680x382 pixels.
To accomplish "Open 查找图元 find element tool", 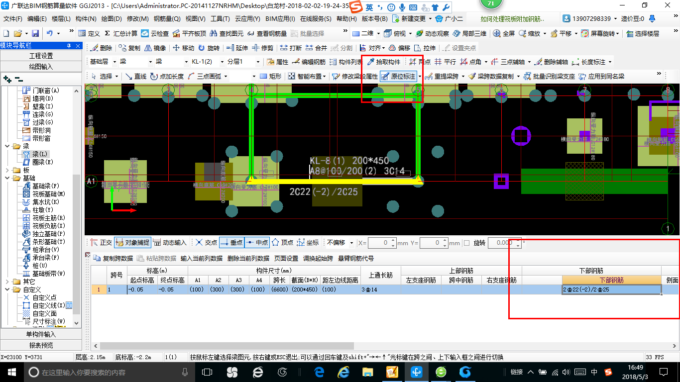I will [227, 33].
